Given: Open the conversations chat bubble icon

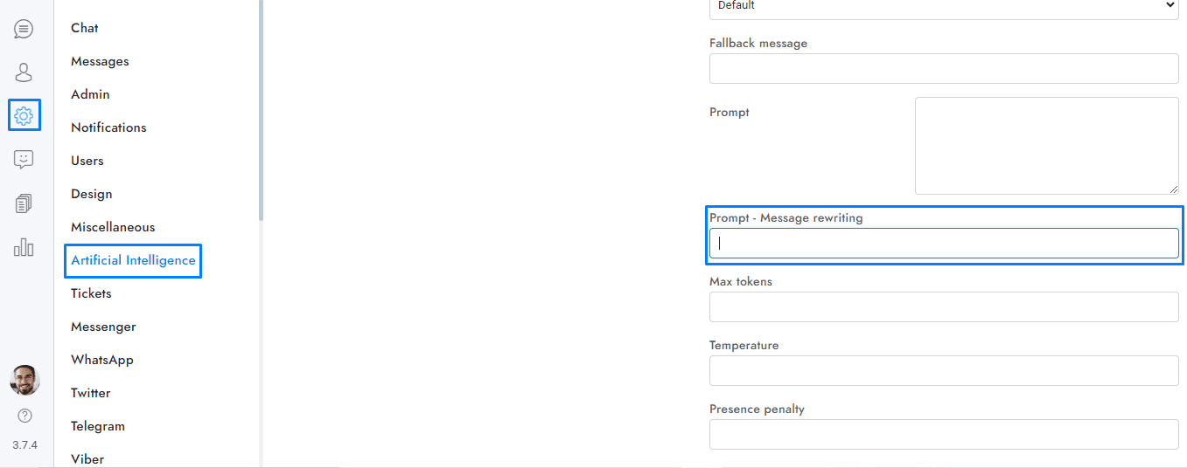Looking at the screenshot, I should (24, 29).
